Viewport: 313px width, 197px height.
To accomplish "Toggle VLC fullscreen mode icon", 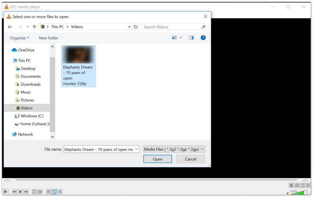I will tap(34, 192).
